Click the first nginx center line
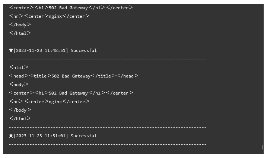The height and width of the screenshot is (158, 267). 49,16
